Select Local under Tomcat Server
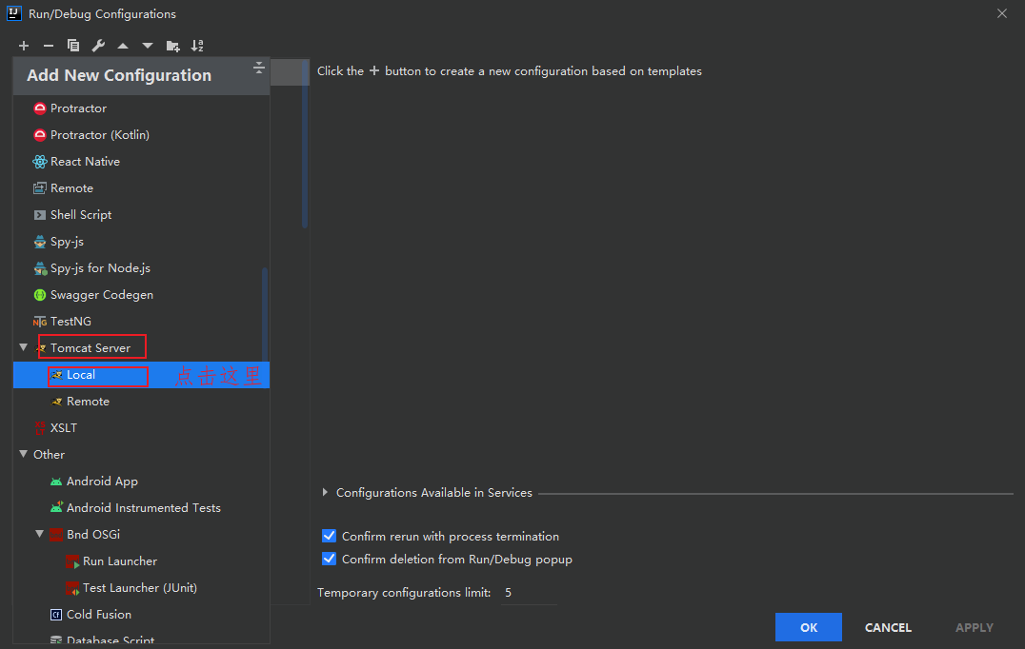This screenshot has width=1025, height=649. click(x=141, y=375)
